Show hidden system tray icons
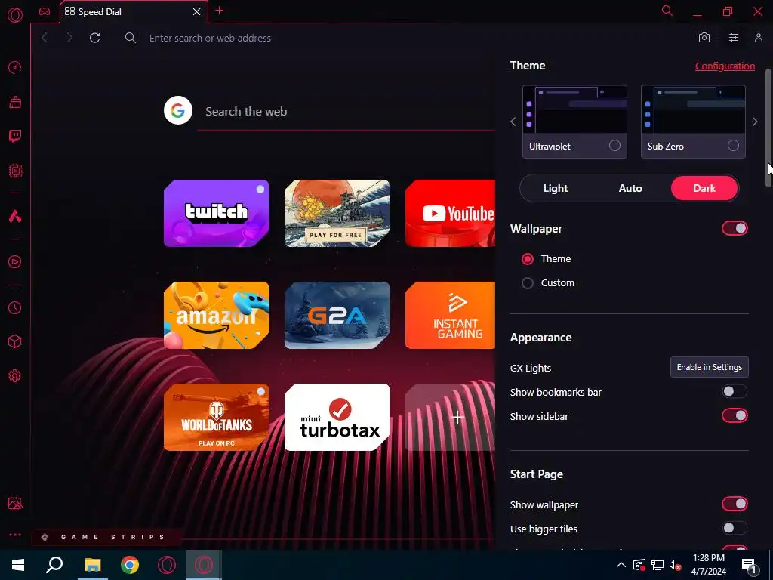773x580 pixels. pyautogui.click(x=621, y=565)
